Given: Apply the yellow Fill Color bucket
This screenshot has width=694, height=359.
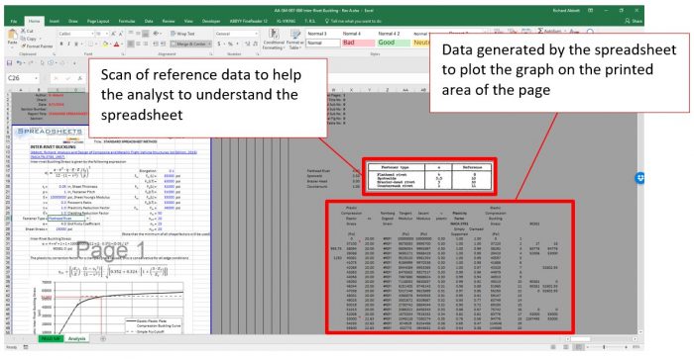Looking at the screenshot, I should click(x=105, y=45).
